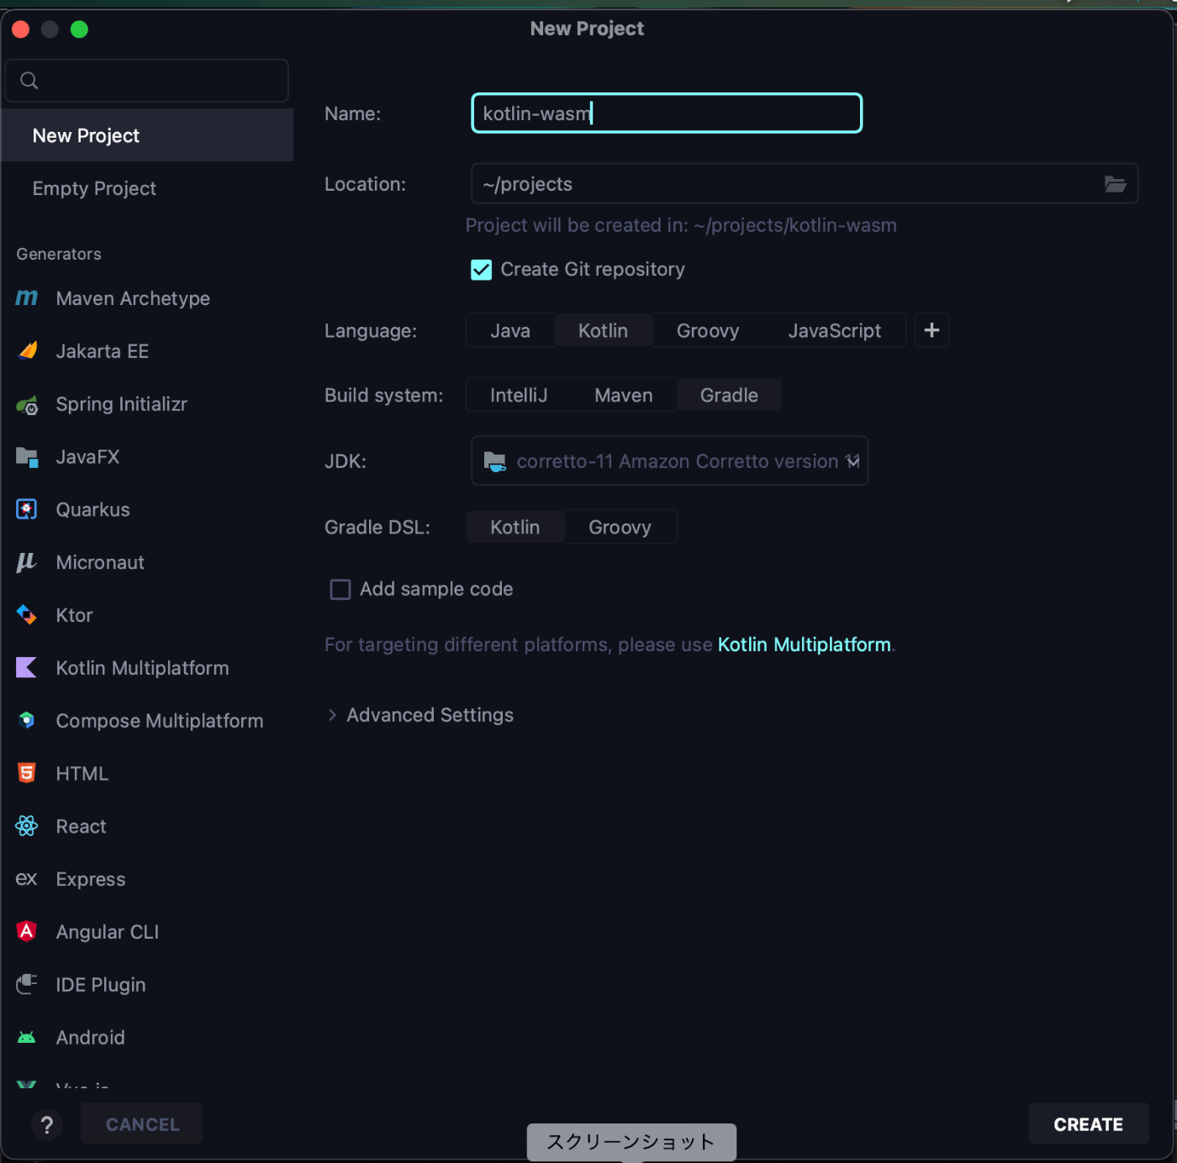The image size is (1177, 1163).
Task: Choose JavaScript as the language
Action: pos(835,331)
